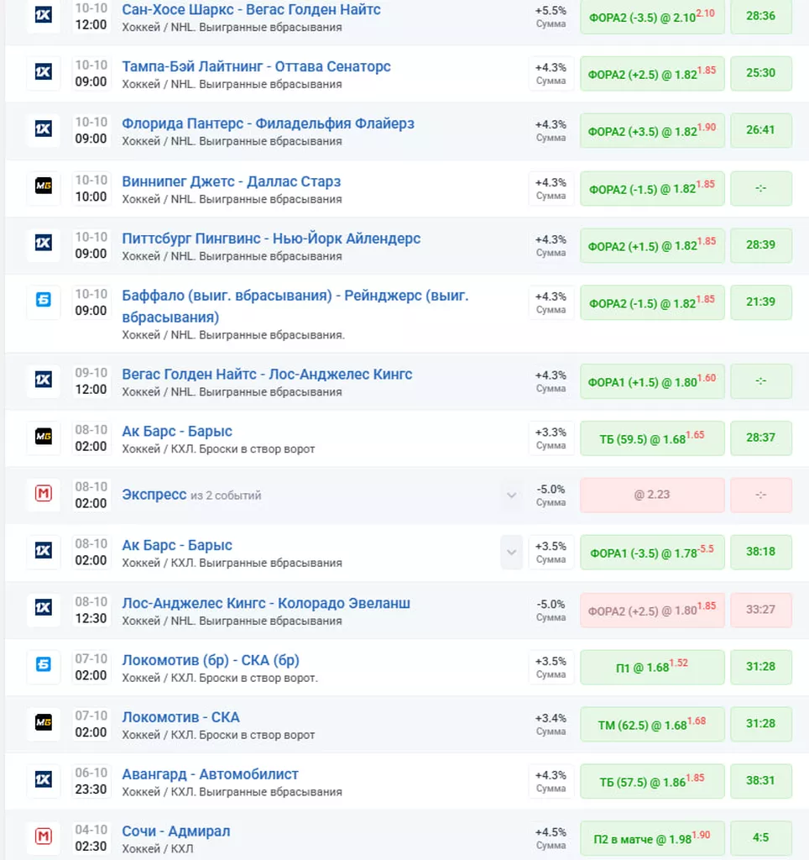This screenshot has width=809, height=860.
Task: Click П2 в матче @ 1.98 button
Action: point(651,837)
